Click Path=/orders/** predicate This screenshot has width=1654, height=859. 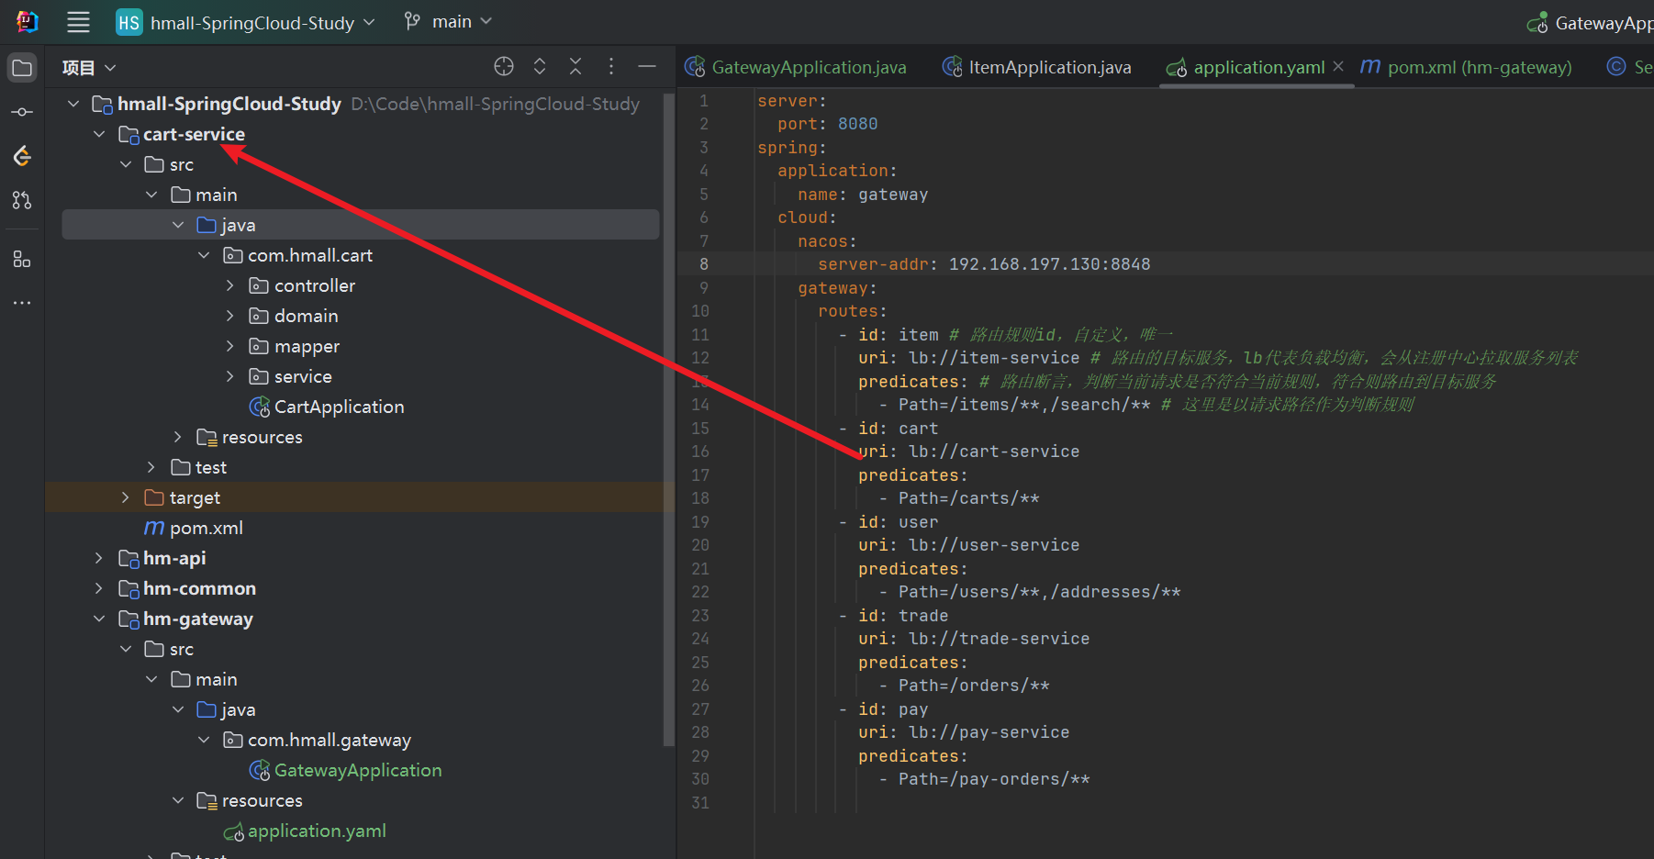[x=974, y=686]
